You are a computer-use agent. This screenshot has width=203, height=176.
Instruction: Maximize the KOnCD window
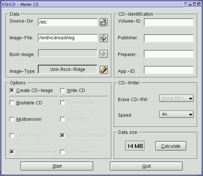[195, 4]
